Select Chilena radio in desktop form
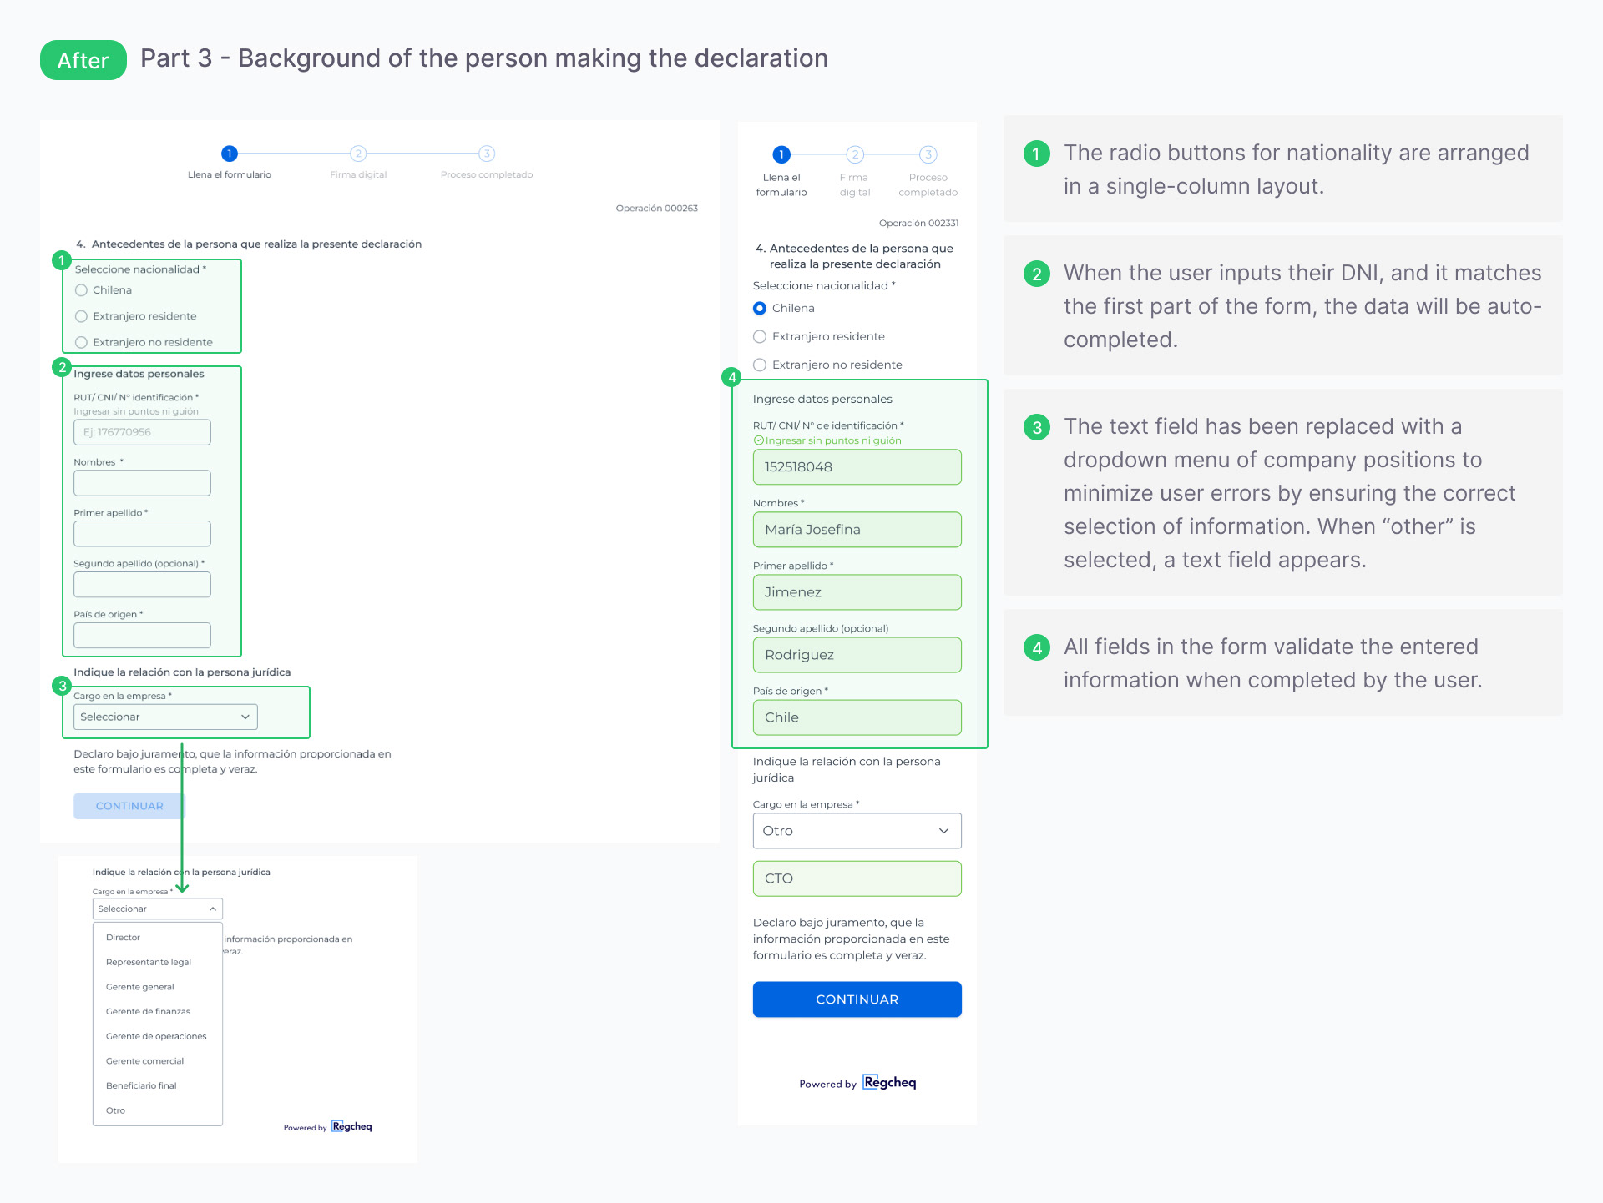1603x1203 pixels. click(82, 290)
